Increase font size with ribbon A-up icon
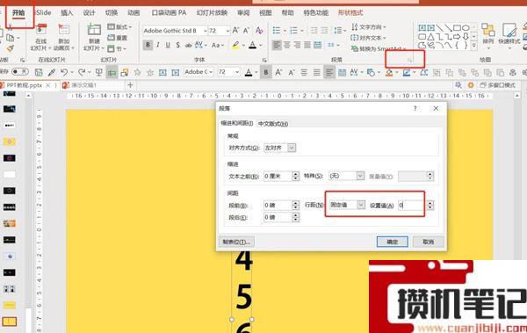 pos(235,30)
